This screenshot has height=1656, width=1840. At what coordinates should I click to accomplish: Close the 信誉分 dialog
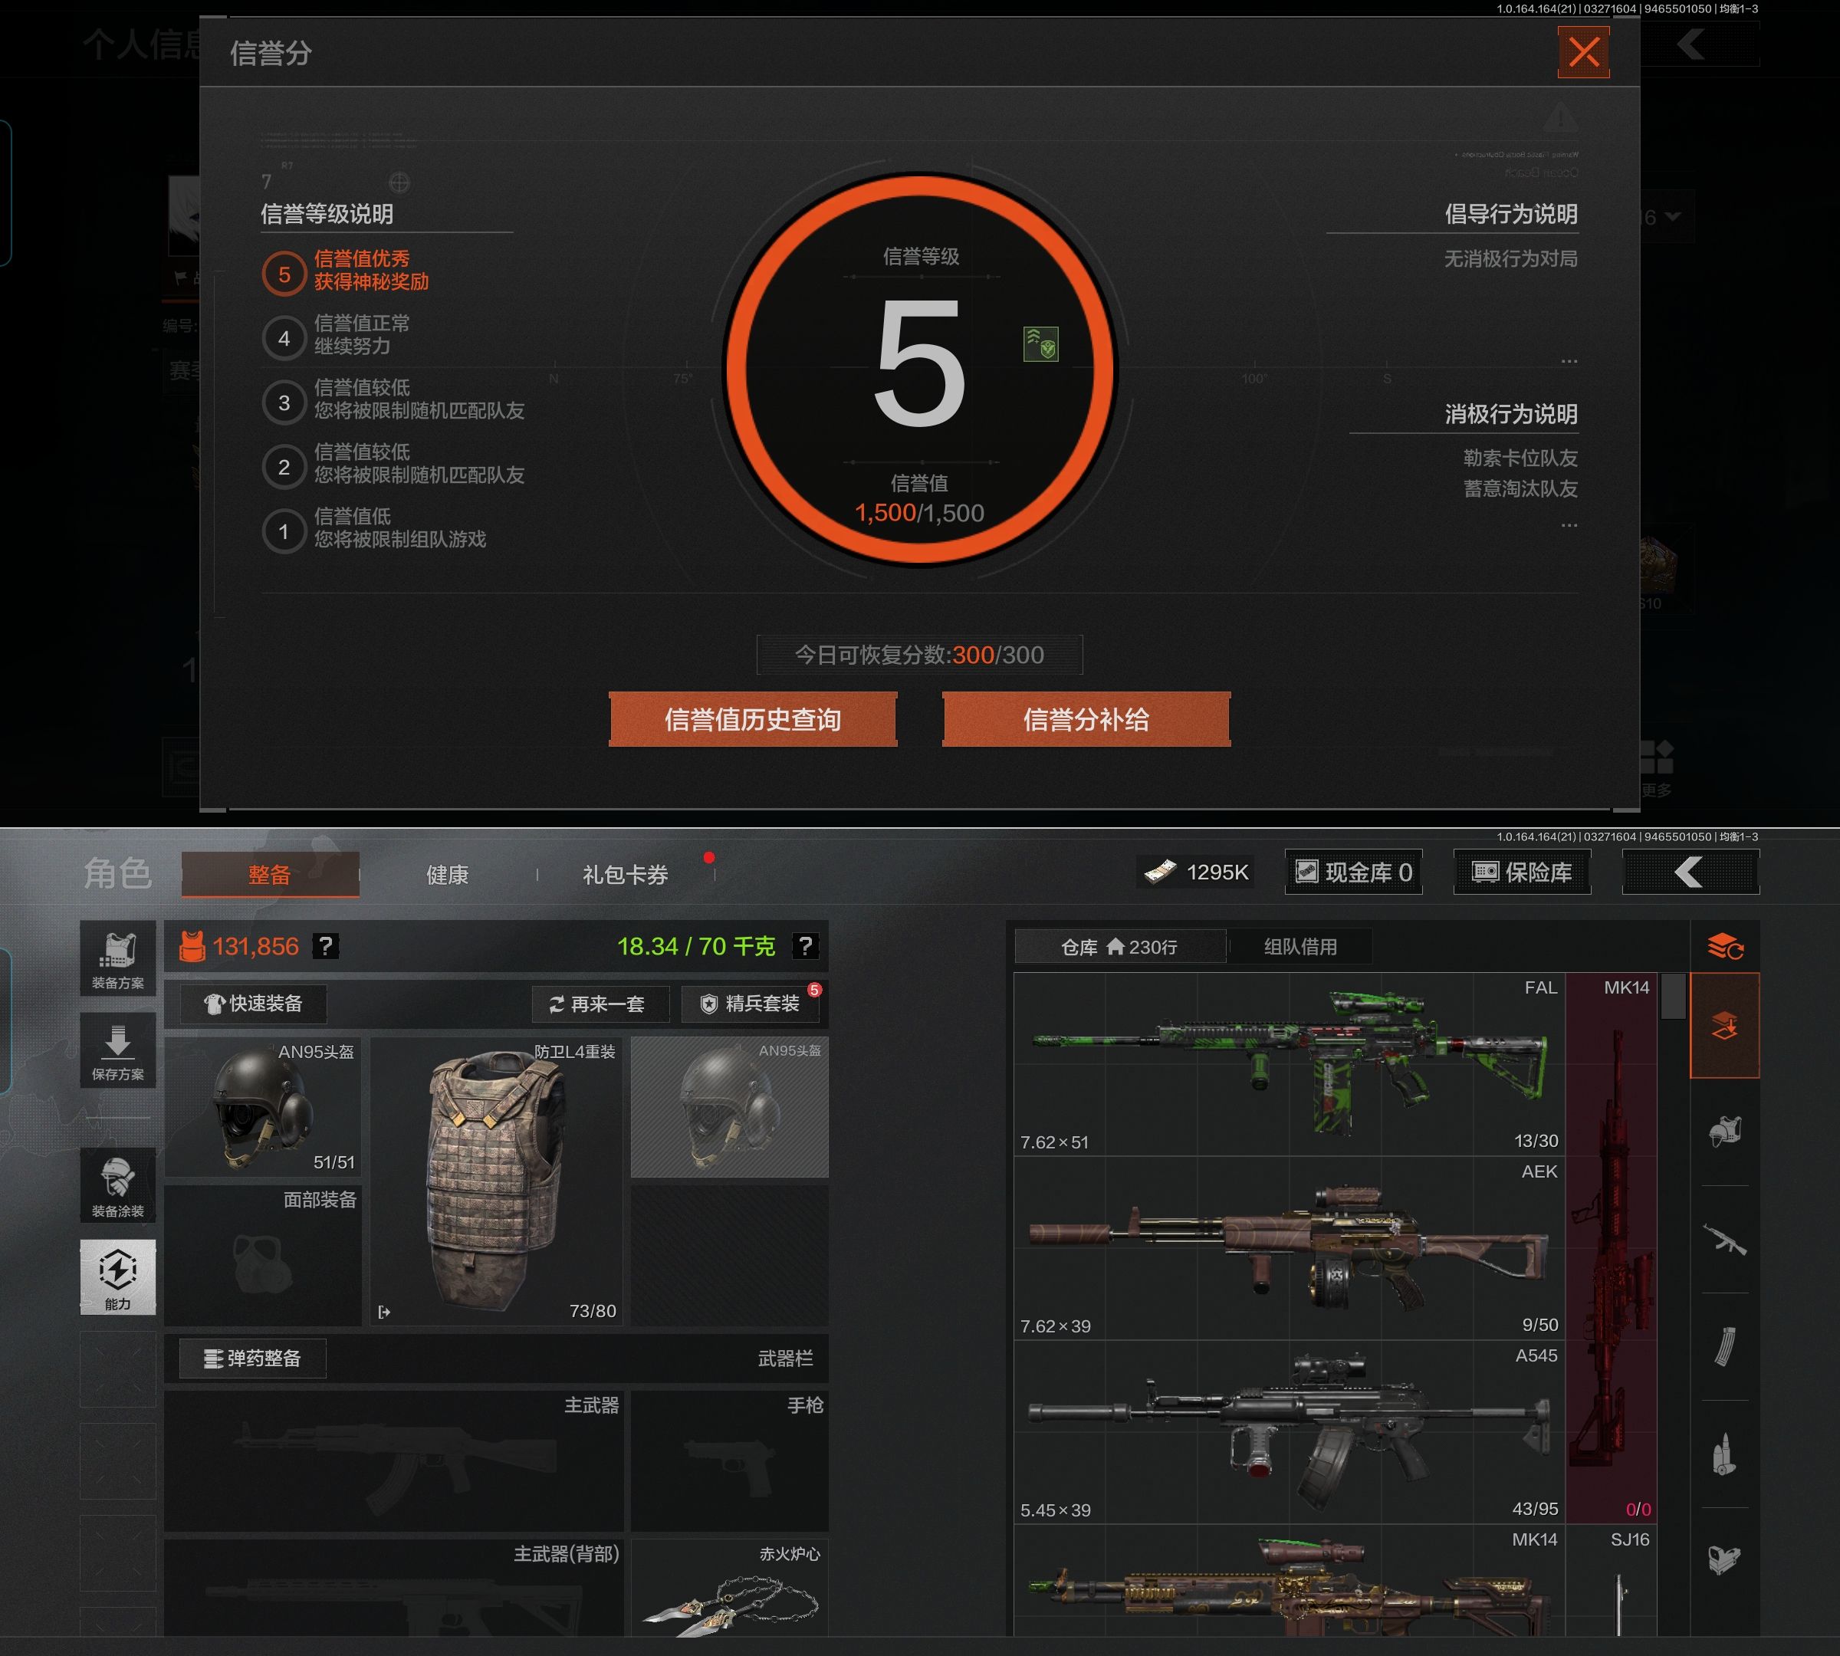tap(1583, 52)
